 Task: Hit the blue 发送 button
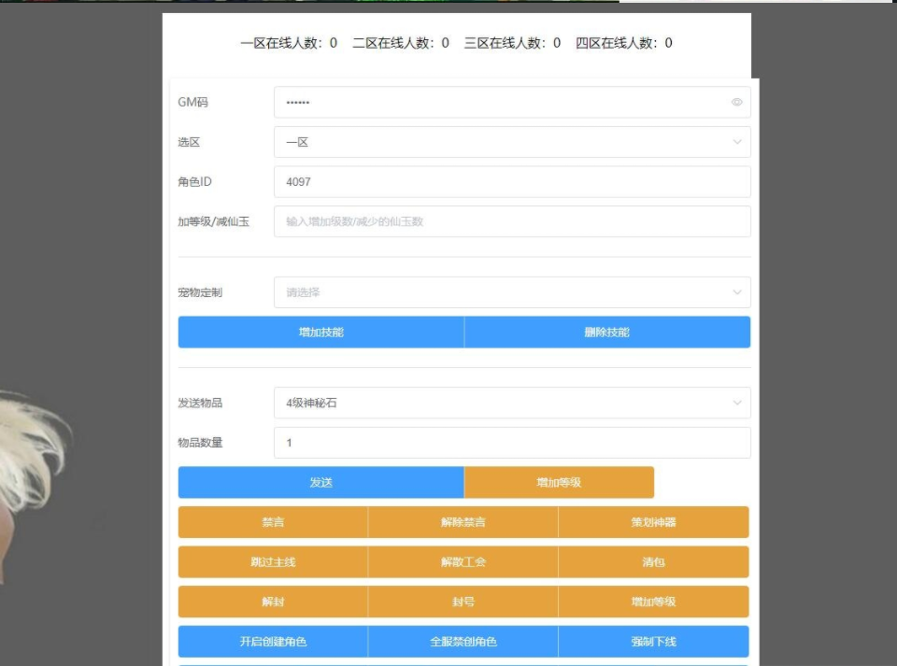tap(320, 483)
